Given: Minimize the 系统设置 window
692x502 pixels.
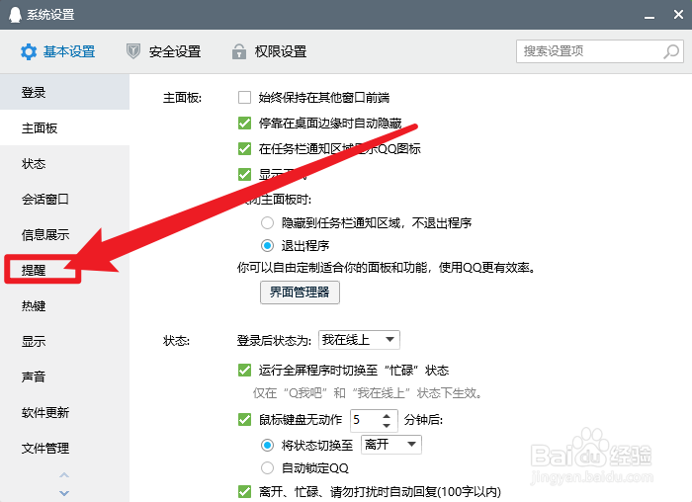Looking at the screenshot, I should (x=649, y=15).
